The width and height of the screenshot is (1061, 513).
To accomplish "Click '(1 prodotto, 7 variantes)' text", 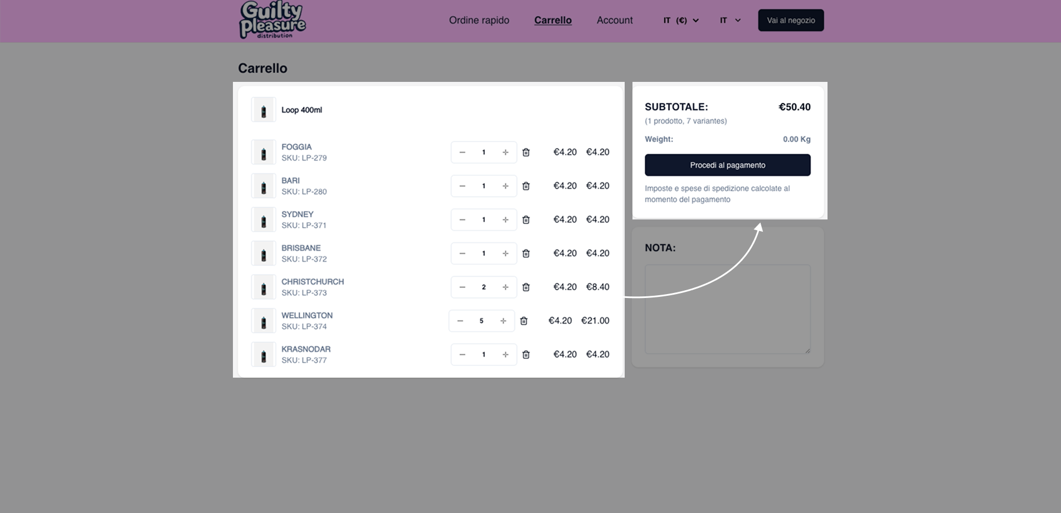I will click(686, 121).
